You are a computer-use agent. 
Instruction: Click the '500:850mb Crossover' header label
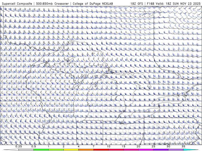(x=53, y=4)
